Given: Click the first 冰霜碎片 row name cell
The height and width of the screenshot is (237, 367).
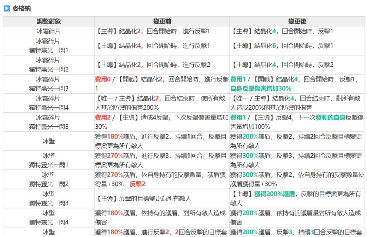Looking at the screenshot, I should click(x=49, y=31).
